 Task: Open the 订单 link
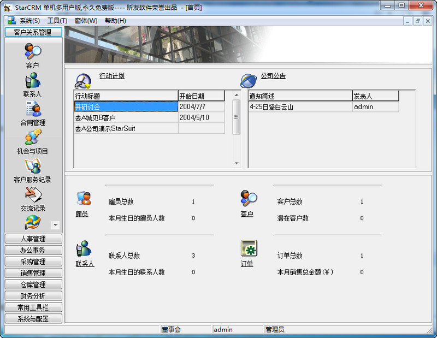point(247,264)
